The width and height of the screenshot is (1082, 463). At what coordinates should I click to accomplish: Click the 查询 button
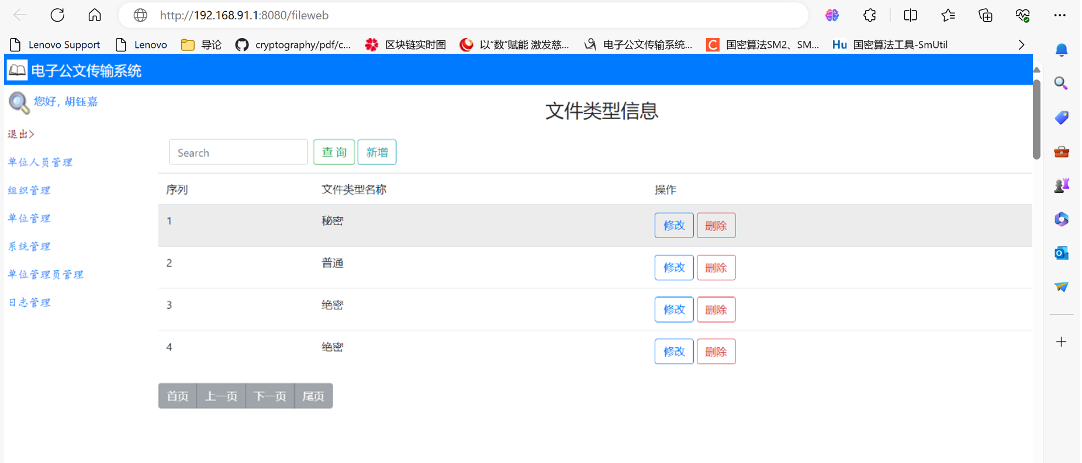[334, 152]
